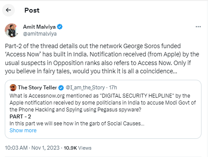Open the quoted post text body
208x157 pixels.
pos(102,110)
